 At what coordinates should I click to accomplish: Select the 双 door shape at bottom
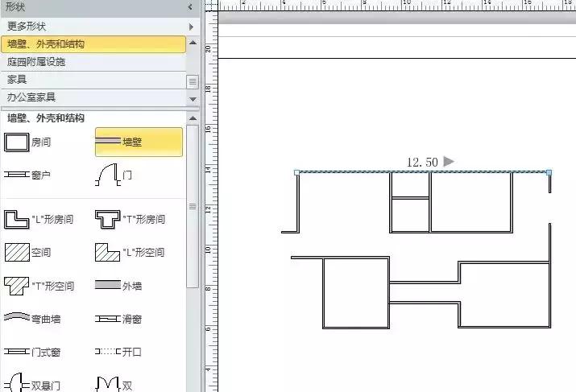114,384
